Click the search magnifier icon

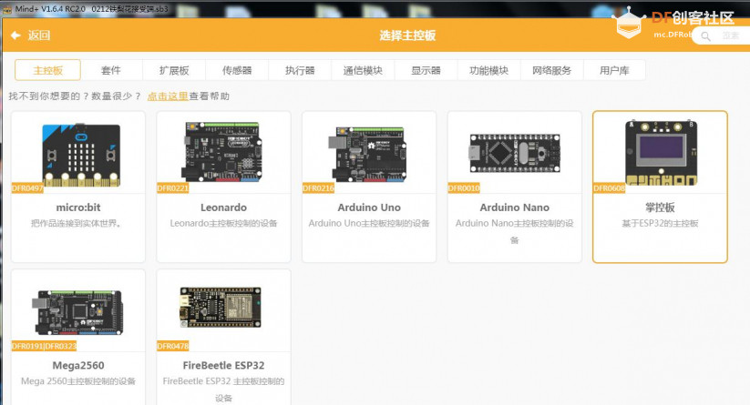pyautogui.click(x=705, y=36)
